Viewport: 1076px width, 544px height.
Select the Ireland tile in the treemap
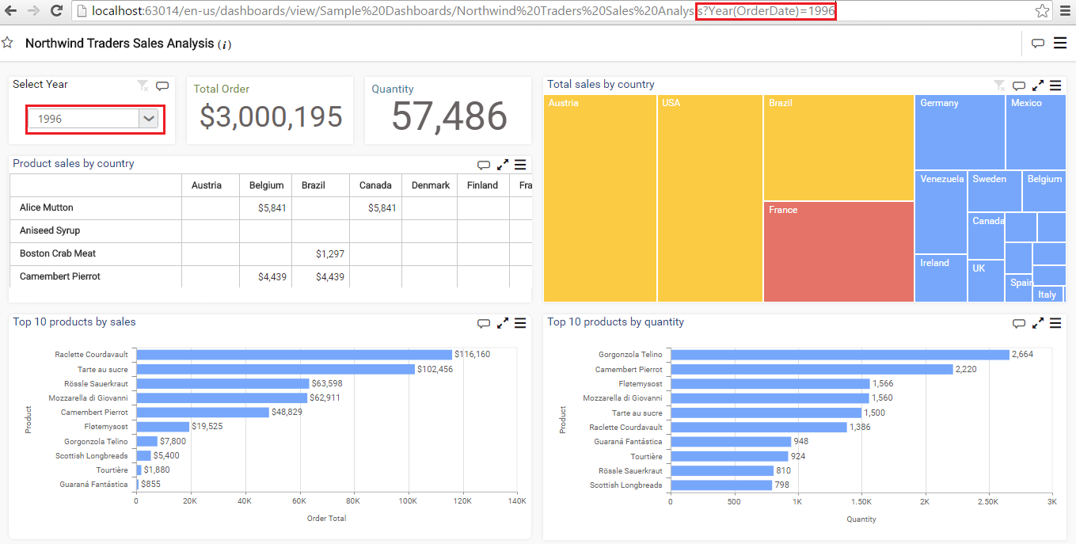click(941, 278)
